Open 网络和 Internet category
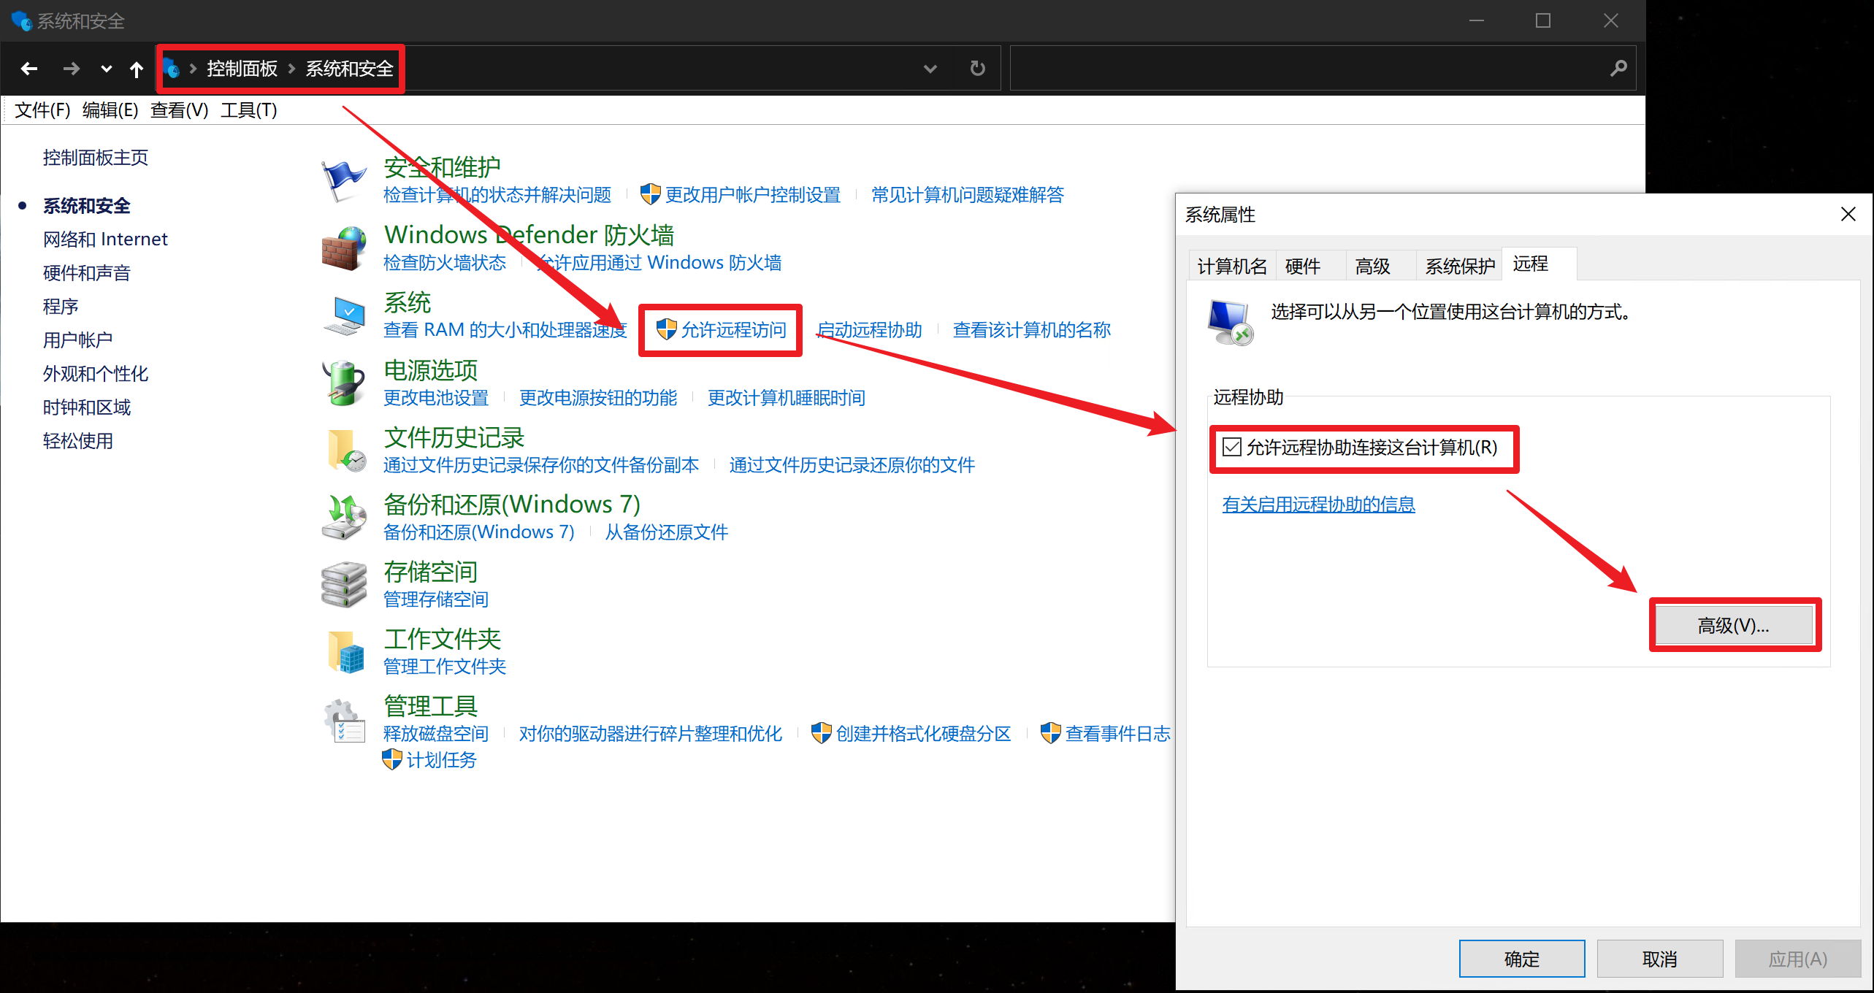 pyautogui.click(x=105, y=239)
